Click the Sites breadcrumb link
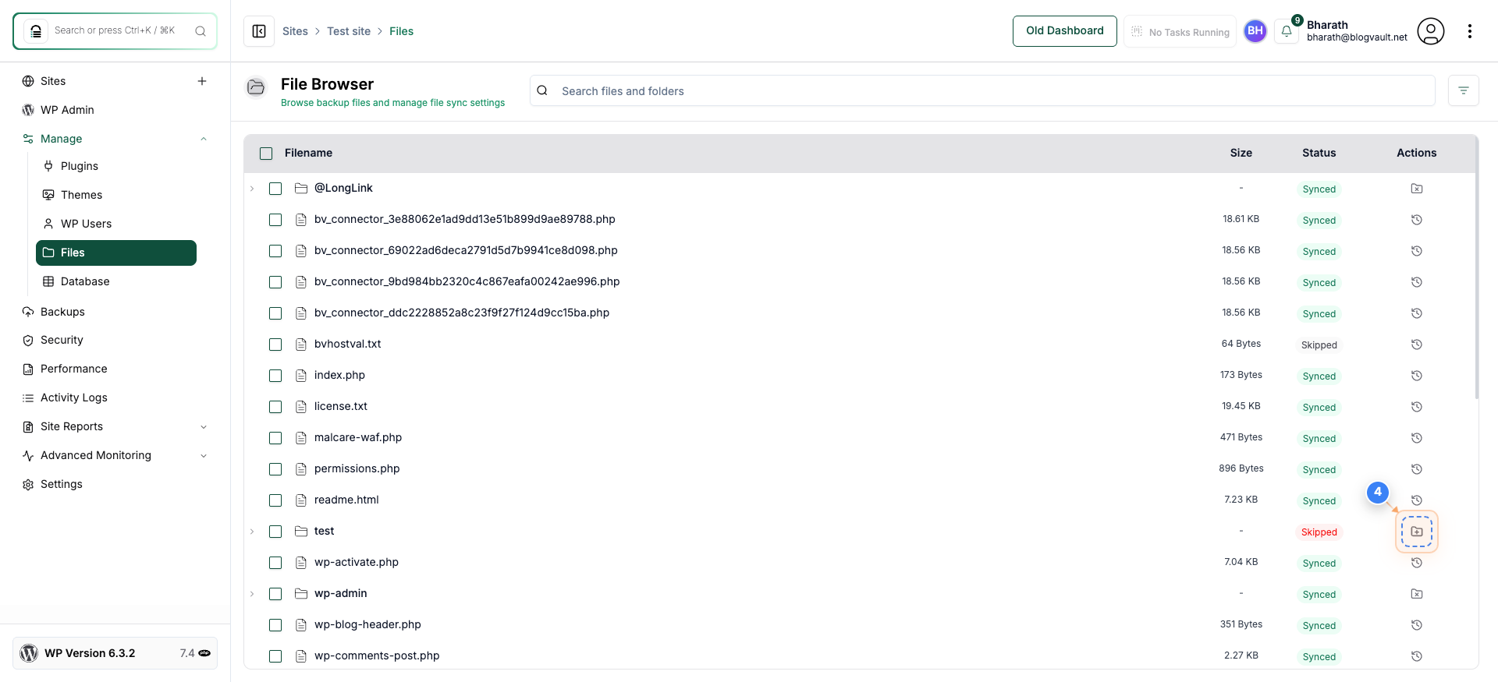Viewport: 1498px width, 682px height. tap(295, 31)
